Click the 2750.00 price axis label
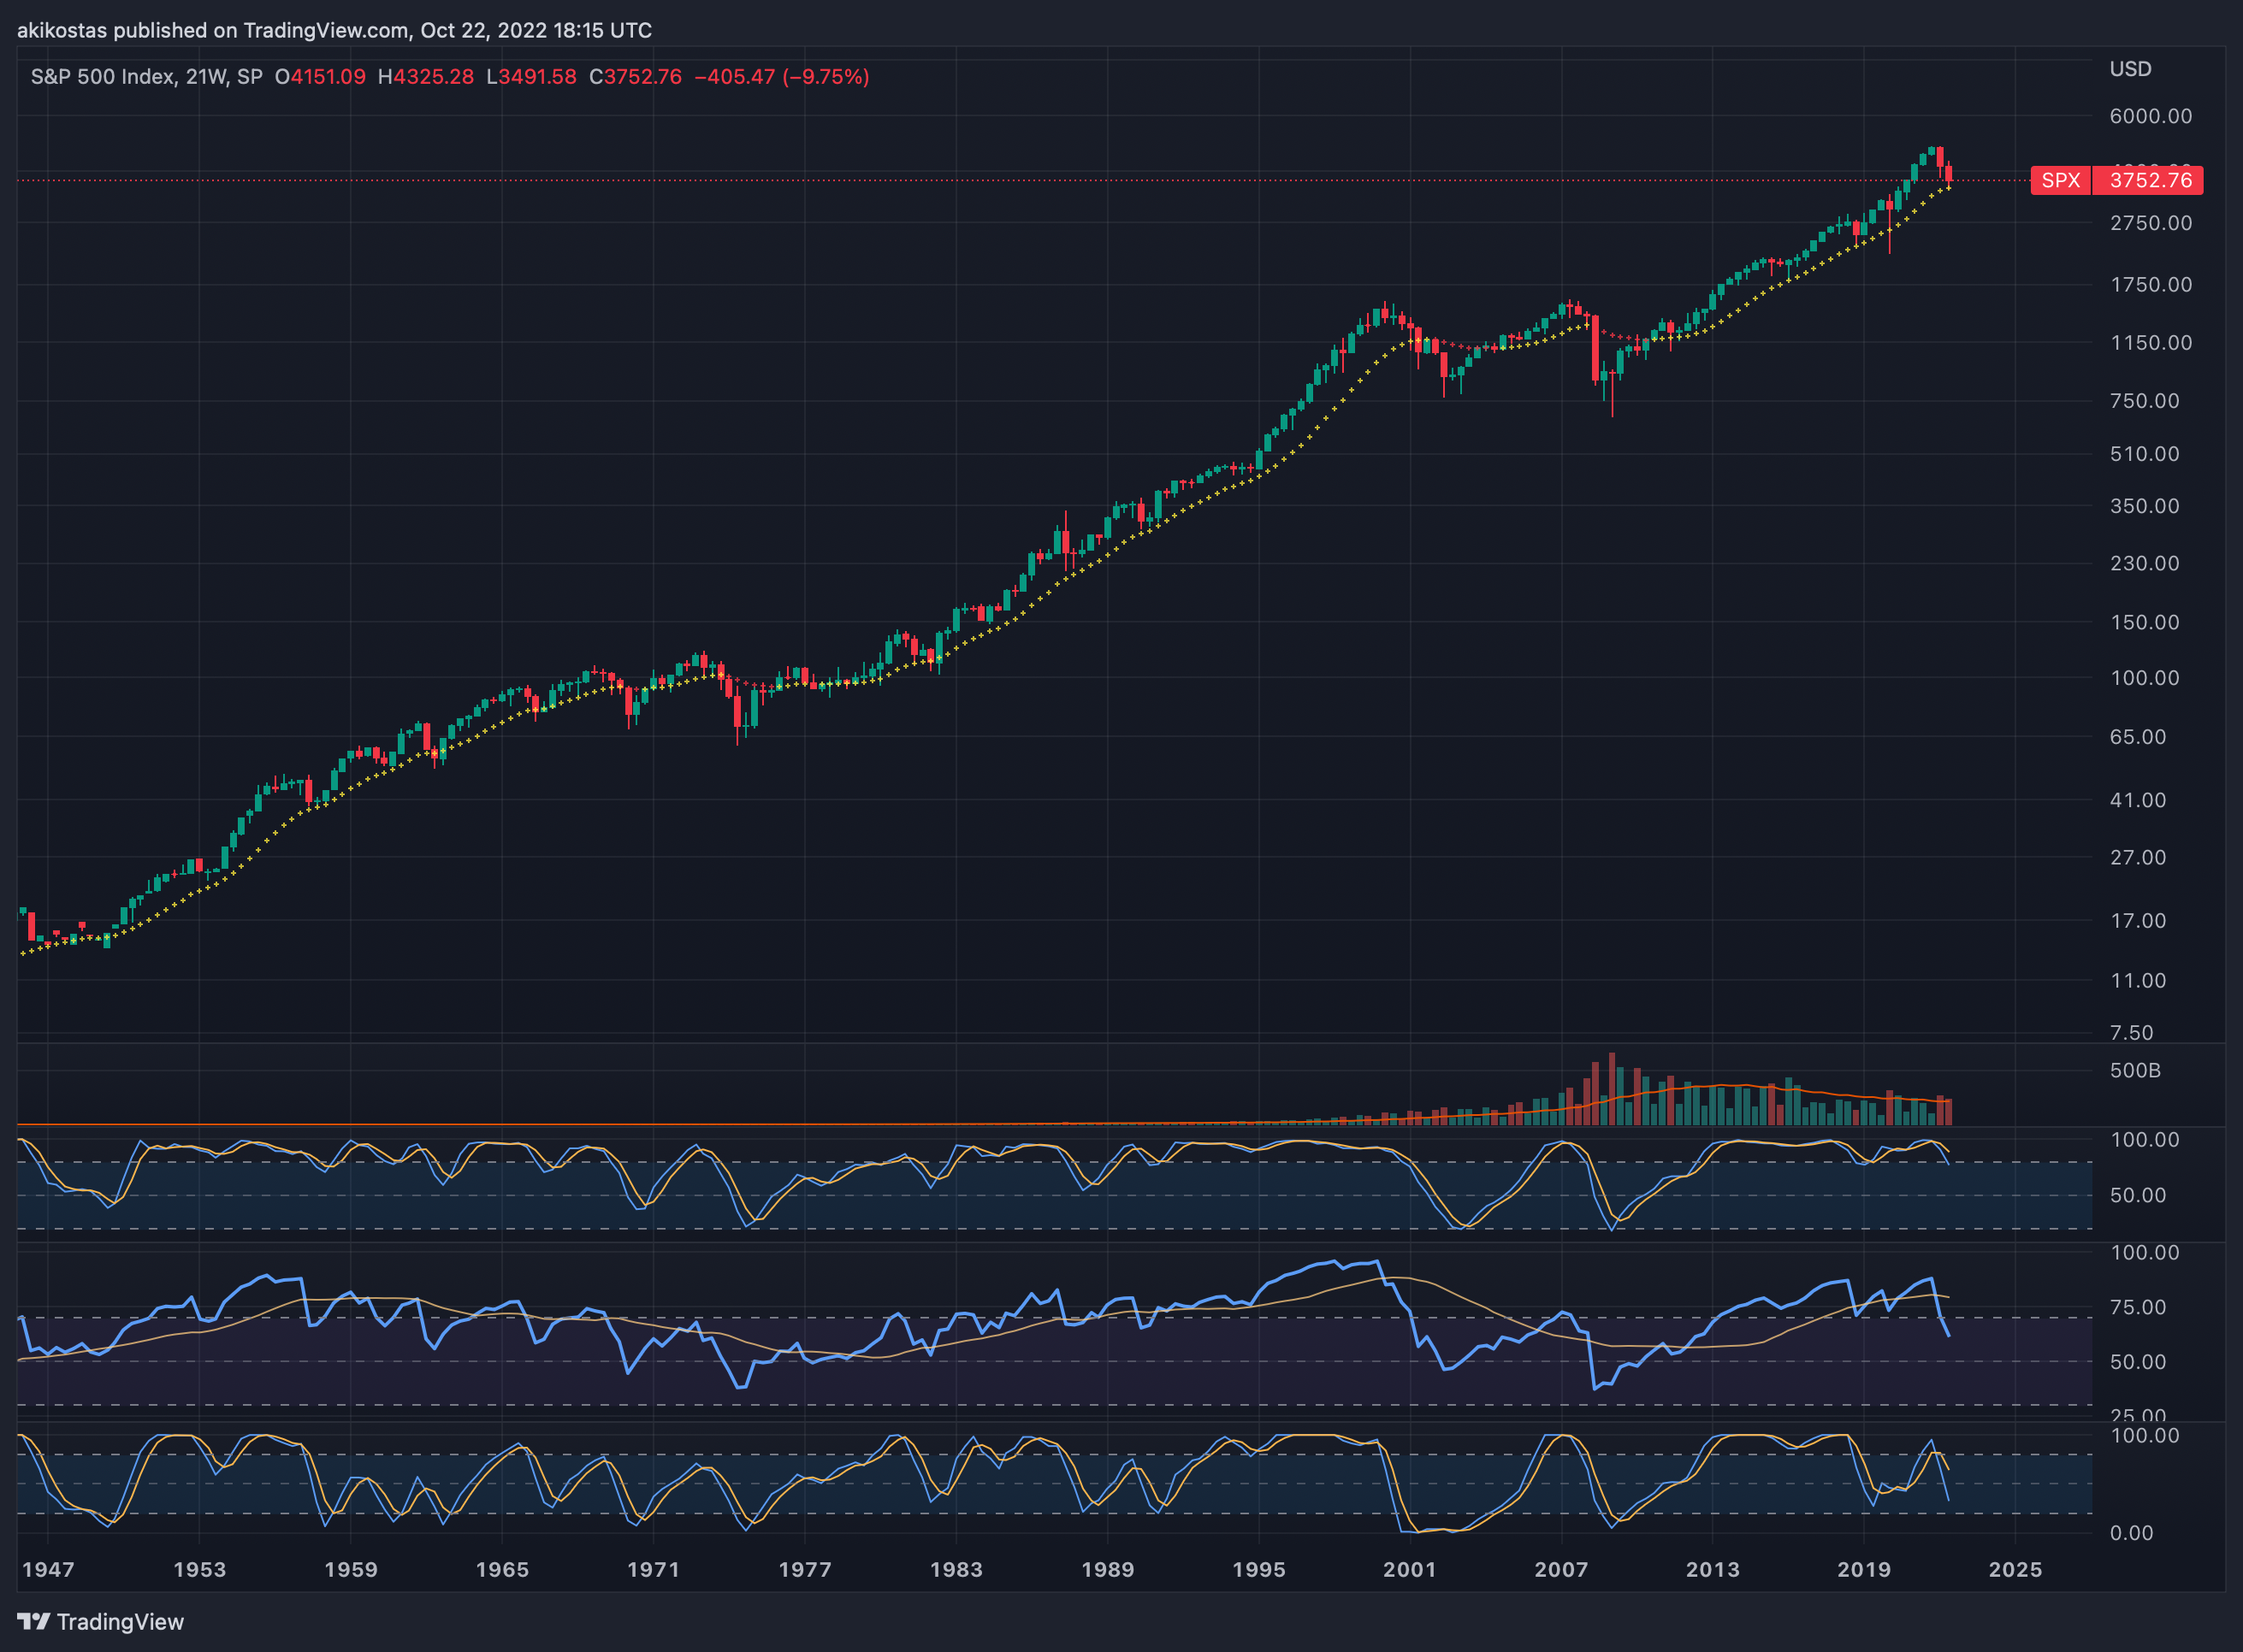Image resolution: width=2243 pixels, height=1652 pixels. click(2150, 223)
